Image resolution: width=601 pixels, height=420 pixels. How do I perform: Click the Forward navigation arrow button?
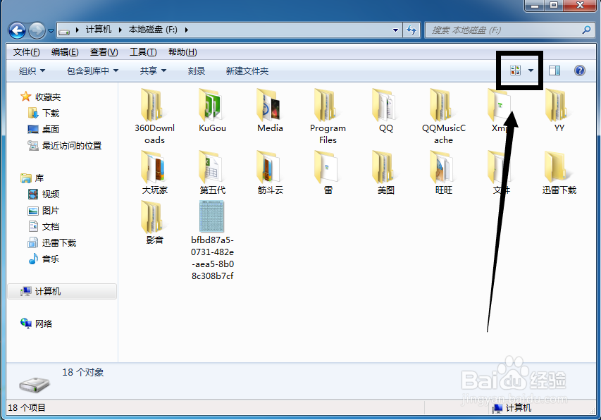point(37,30)
